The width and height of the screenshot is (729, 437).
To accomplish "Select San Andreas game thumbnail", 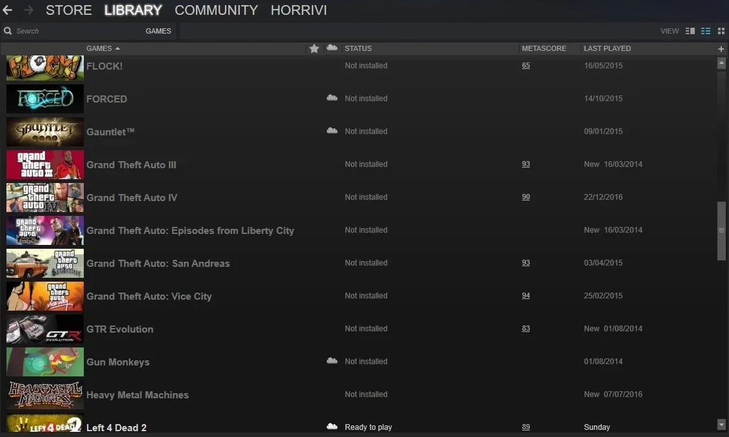I will coord(45,263).
